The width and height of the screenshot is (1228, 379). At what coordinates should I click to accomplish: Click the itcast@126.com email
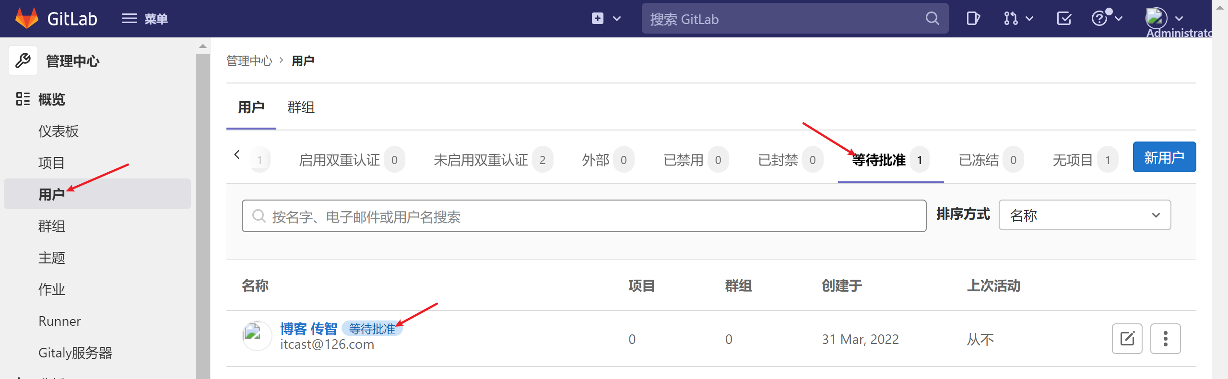327,344
